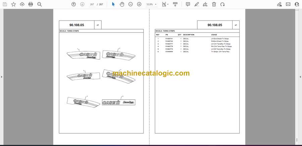Click the 'DECALS TERRA STRIPE' title on left page
This screenshot has height=146, width=302.
point(69,31)
